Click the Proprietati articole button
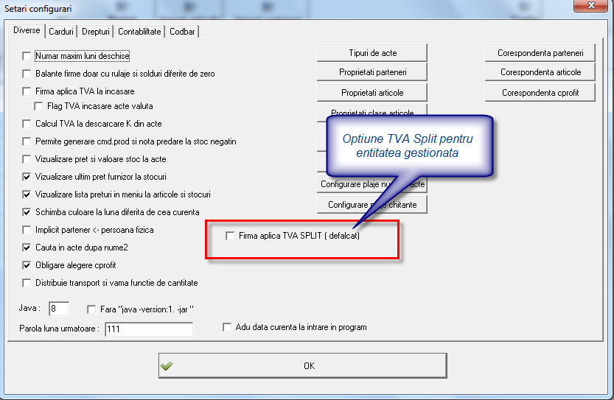The width and height of the screenshot is (614, 400). [372, 93]
